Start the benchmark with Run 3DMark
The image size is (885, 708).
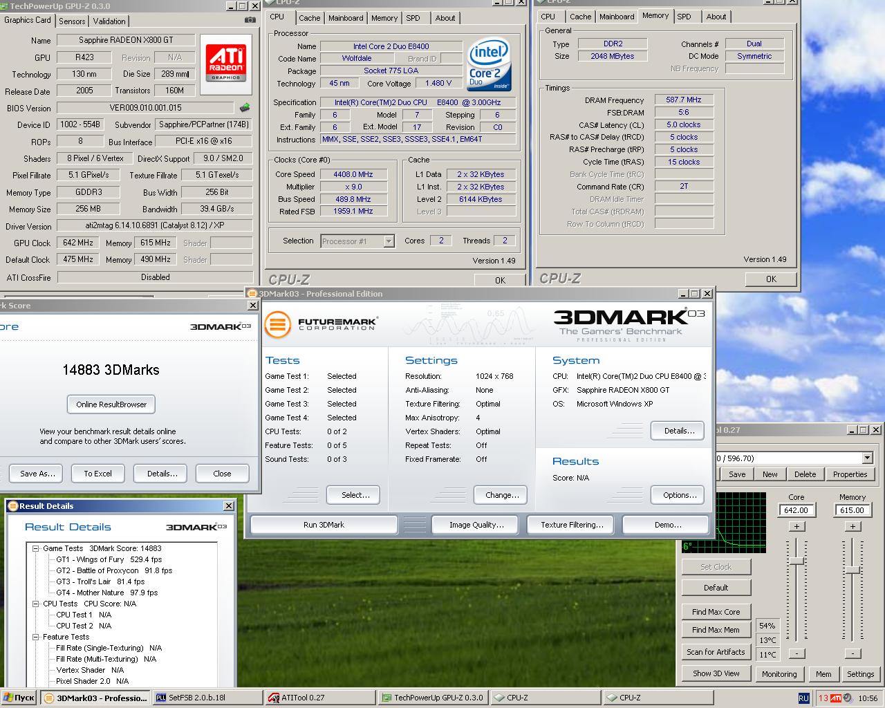click(324, 525)
